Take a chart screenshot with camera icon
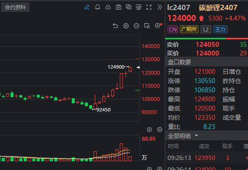This screenshot has width=248, height=170. [119, 7]
